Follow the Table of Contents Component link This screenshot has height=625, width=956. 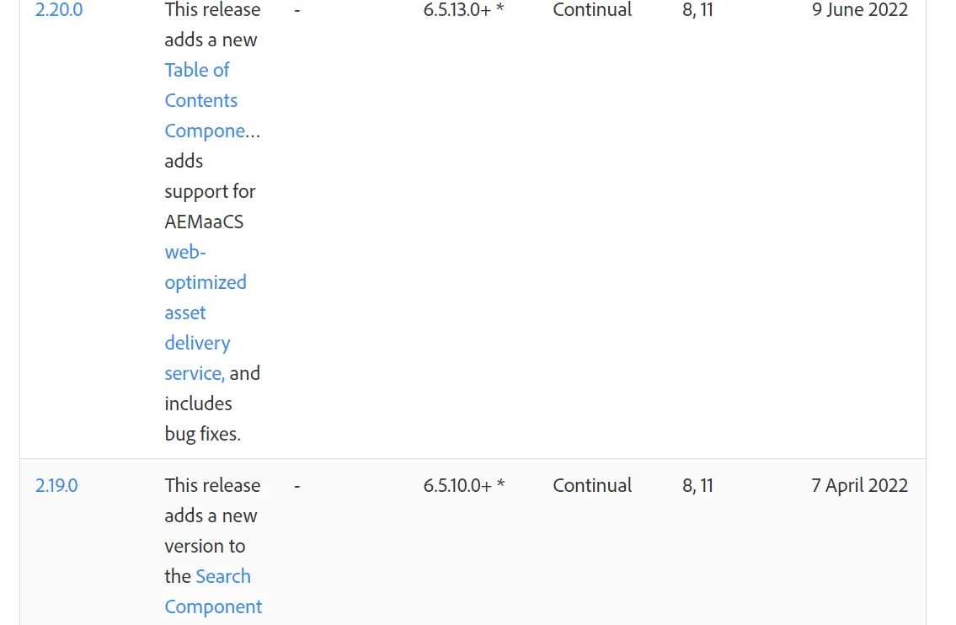pos(211,100)
